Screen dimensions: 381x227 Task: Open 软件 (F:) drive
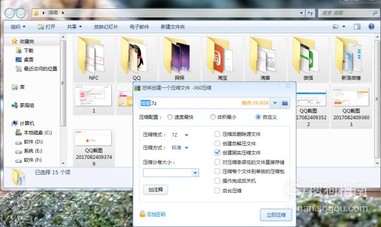point(33,160)
